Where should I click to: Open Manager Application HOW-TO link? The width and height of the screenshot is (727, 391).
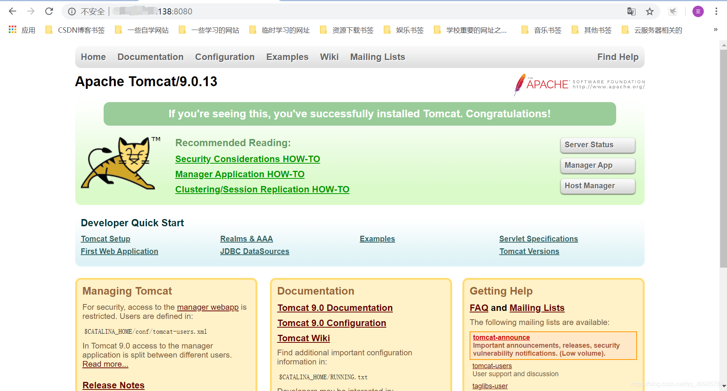(240, 174)
